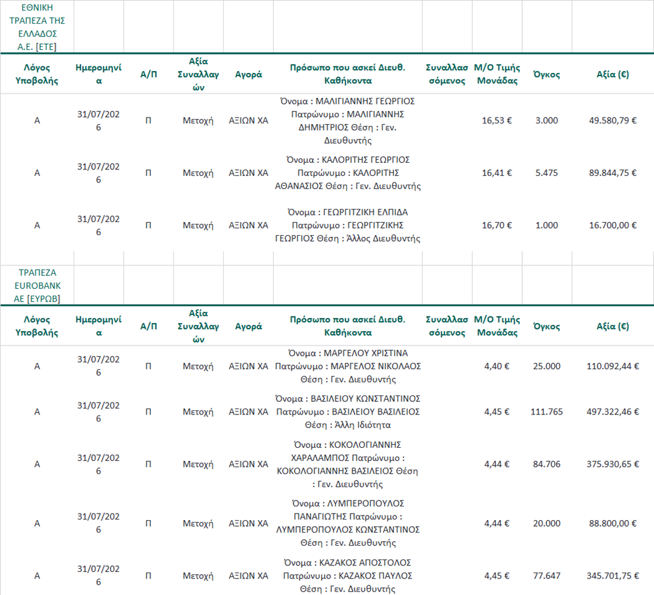Select the ΛΥΜΠΕΡΟΠΟΥΛΟΣ ΠΑΝΑΓΙΩΤΗΣ person cell

pos(348,523)
